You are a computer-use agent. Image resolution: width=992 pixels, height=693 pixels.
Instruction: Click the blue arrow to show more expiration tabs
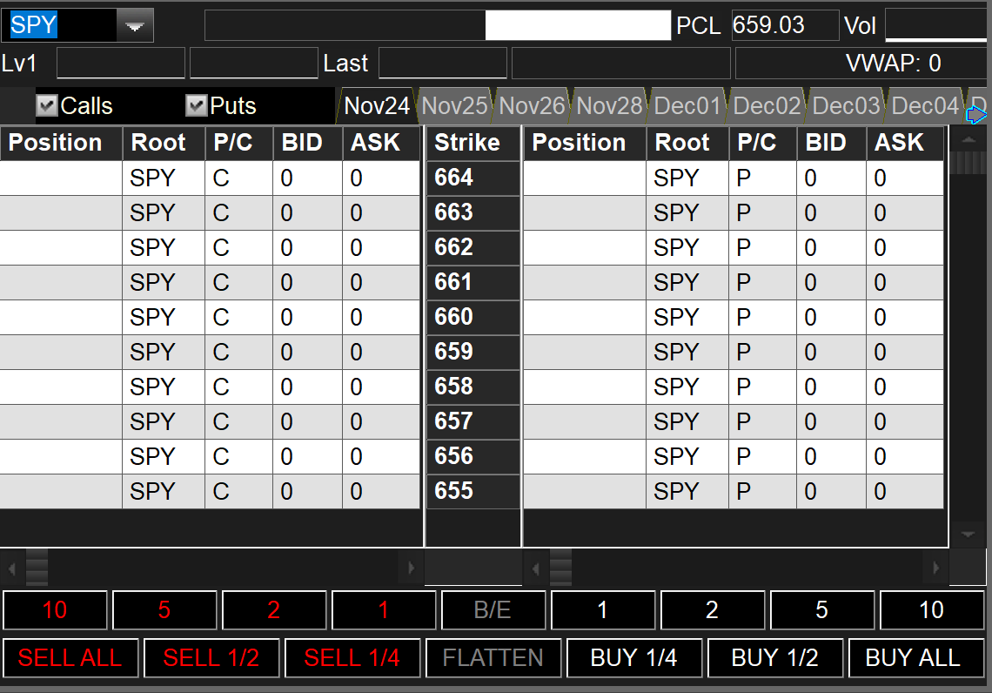coord(976,114)
